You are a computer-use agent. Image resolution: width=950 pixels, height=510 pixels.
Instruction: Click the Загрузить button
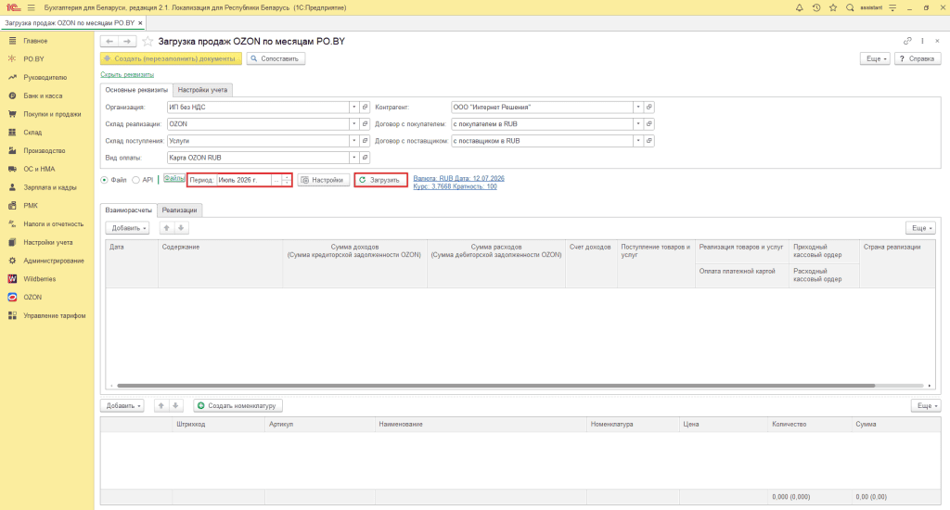pyautogui.click(x=380, y=180)
